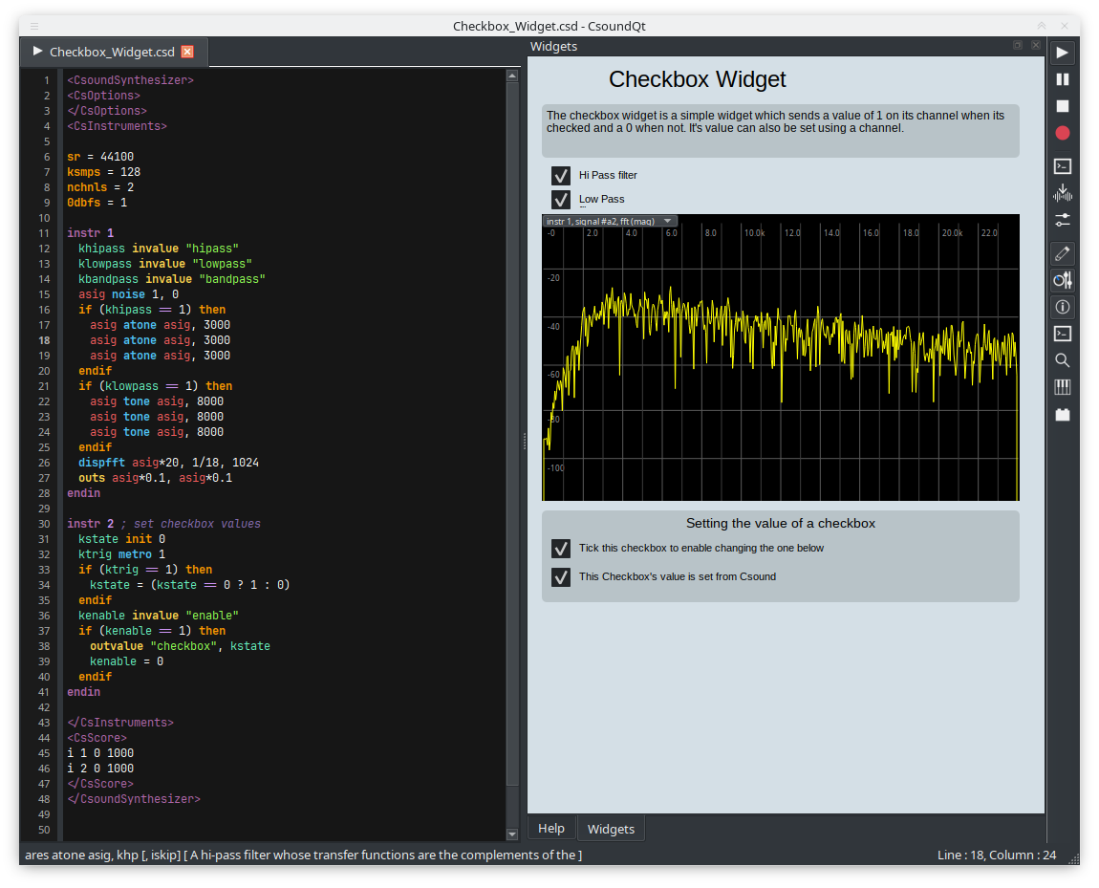The width and height of the screenshot is (1099, 888).
Task: Pause the Csound performance
Action: click(1062, 79)
